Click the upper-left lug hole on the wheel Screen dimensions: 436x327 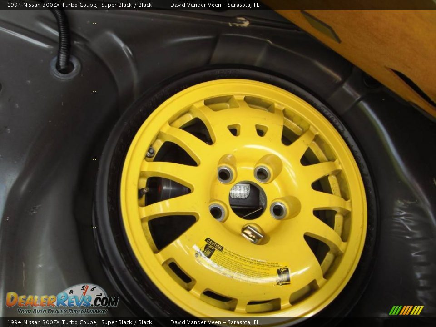pos(225,174)
